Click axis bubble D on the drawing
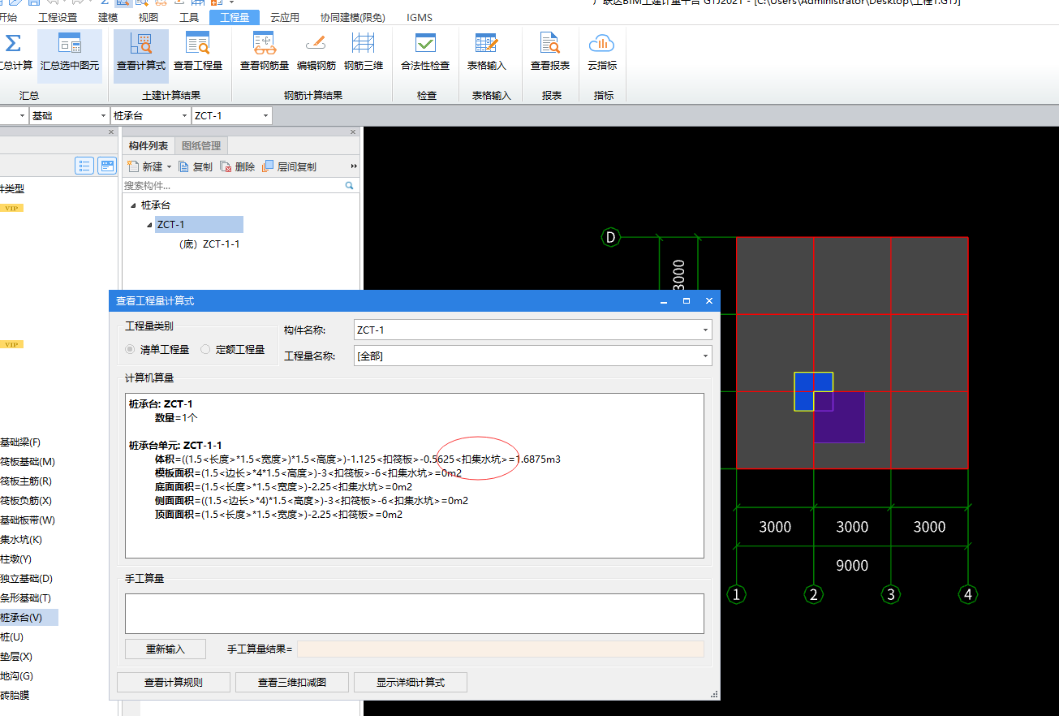Image resolution: width=1059 pixels, height=716 pixels. click(610, 237)
